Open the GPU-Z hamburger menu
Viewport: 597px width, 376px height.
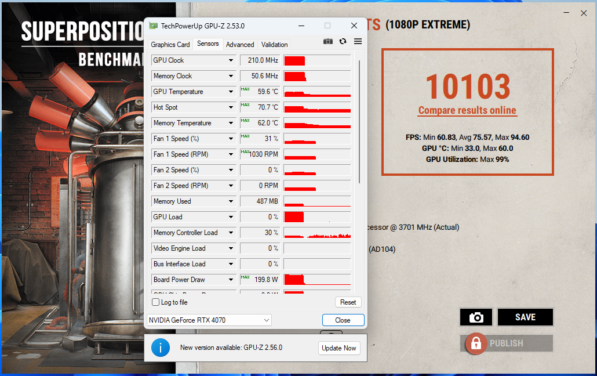click(x=358, y=41)
